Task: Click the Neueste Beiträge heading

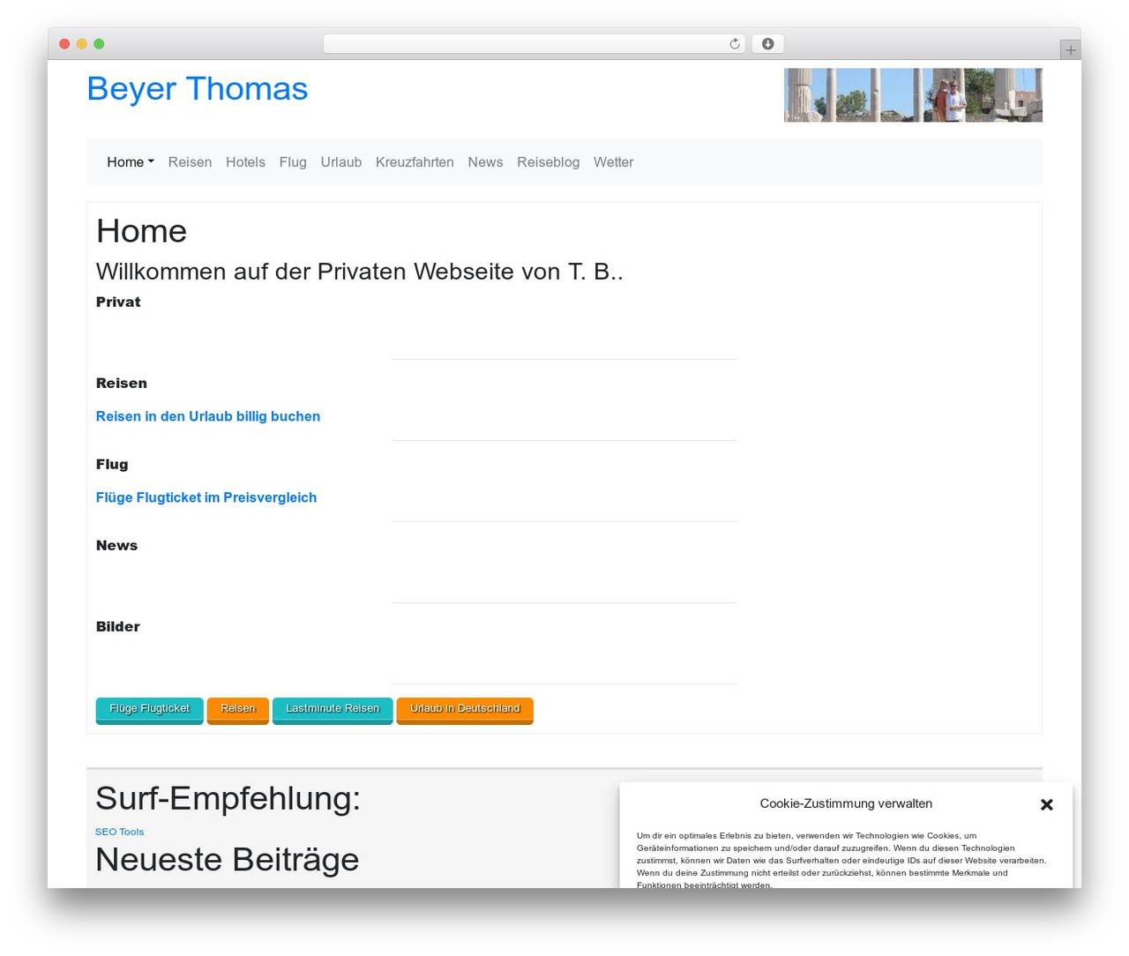Action: point(227,859)
